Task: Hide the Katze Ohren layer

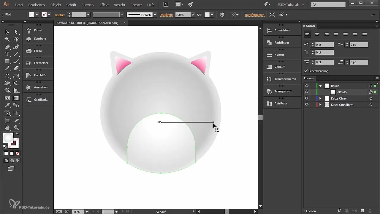Action: point(307,98)
